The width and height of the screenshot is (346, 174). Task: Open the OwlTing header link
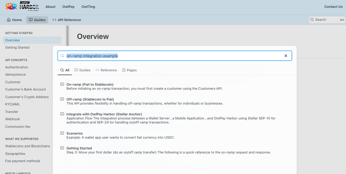[x=88, y=7]
